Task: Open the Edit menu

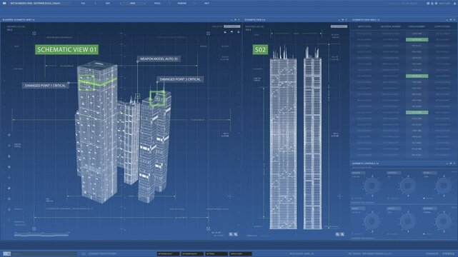Action: 108,3
